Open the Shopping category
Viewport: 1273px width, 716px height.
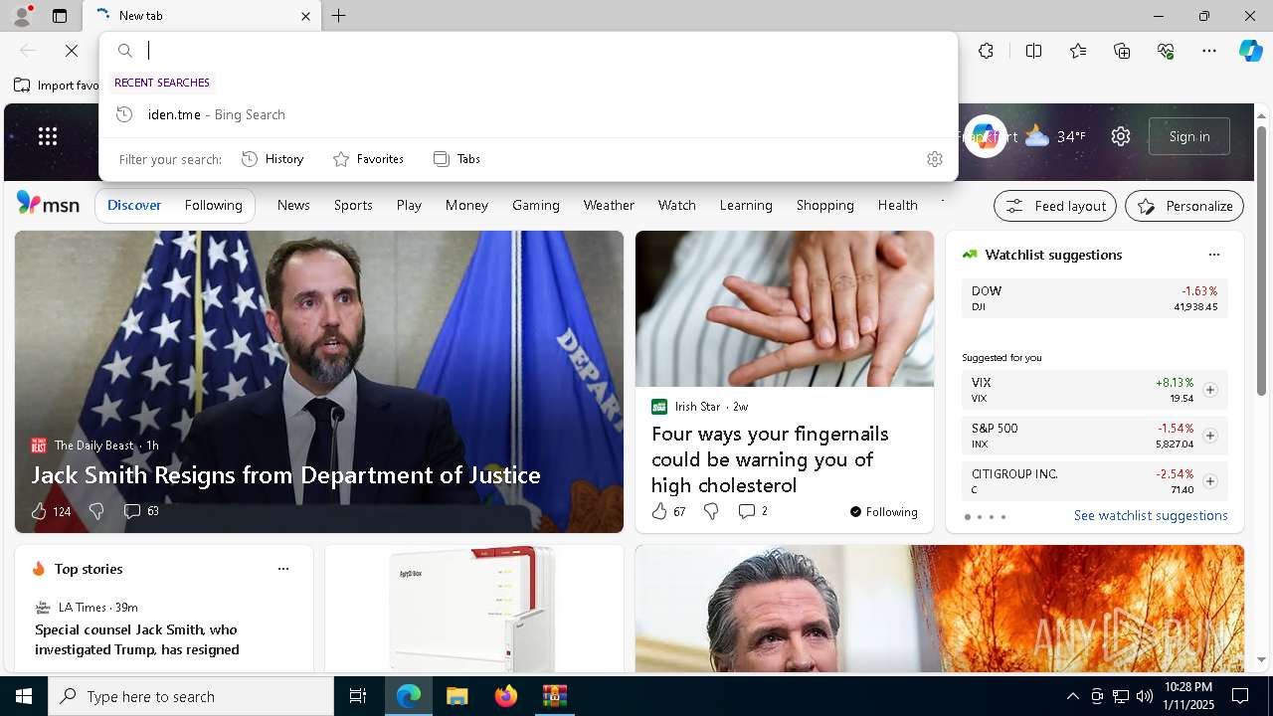[825, 205]
